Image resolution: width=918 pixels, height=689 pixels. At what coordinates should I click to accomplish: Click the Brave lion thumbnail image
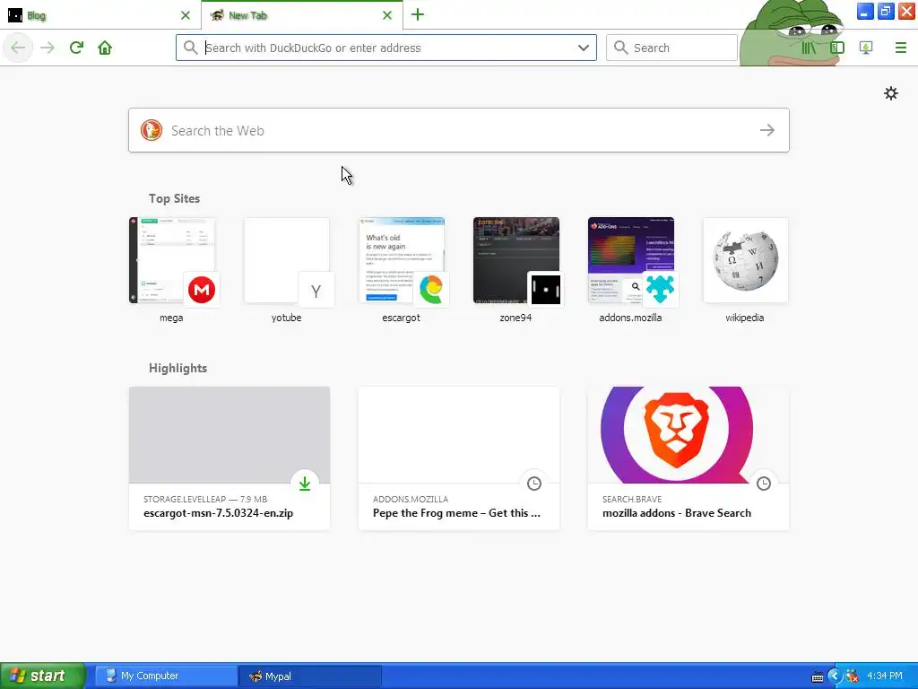pos(688,435)
